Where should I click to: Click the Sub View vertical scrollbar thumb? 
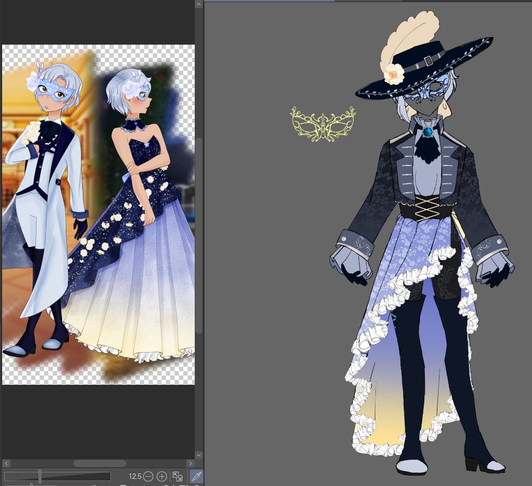click(199, 235)
